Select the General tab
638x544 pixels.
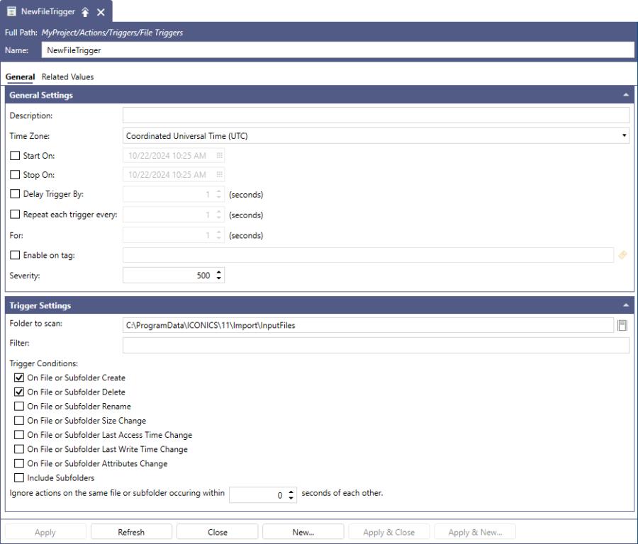[x=20, y=76]
